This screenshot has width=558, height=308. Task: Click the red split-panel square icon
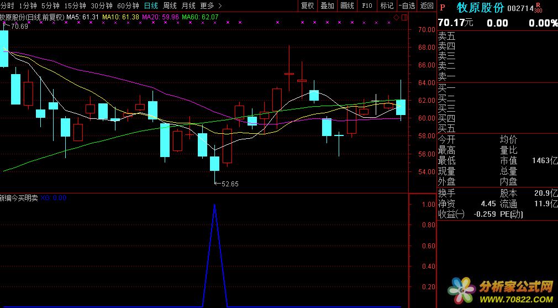click(404, 17)
